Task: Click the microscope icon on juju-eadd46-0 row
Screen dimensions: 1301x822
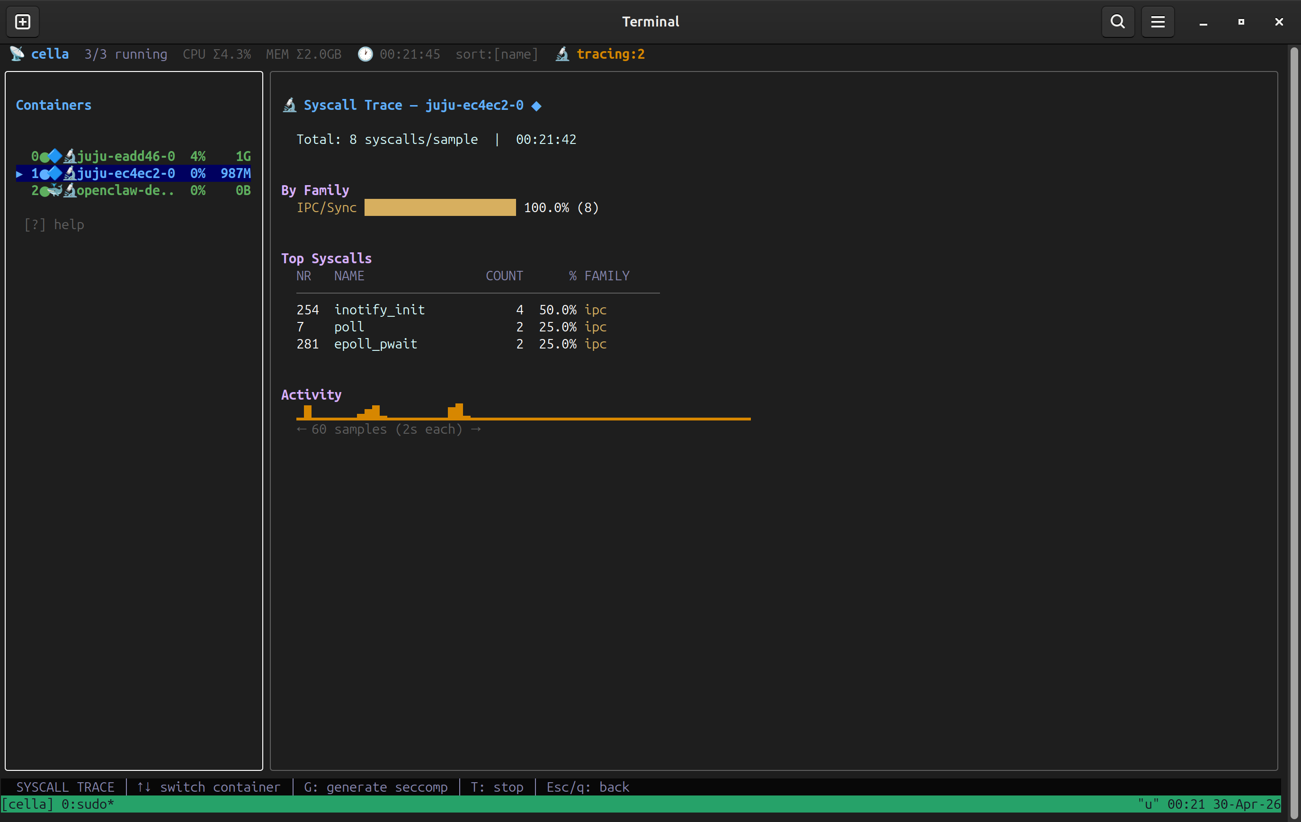Action: (x=70, y=156)
